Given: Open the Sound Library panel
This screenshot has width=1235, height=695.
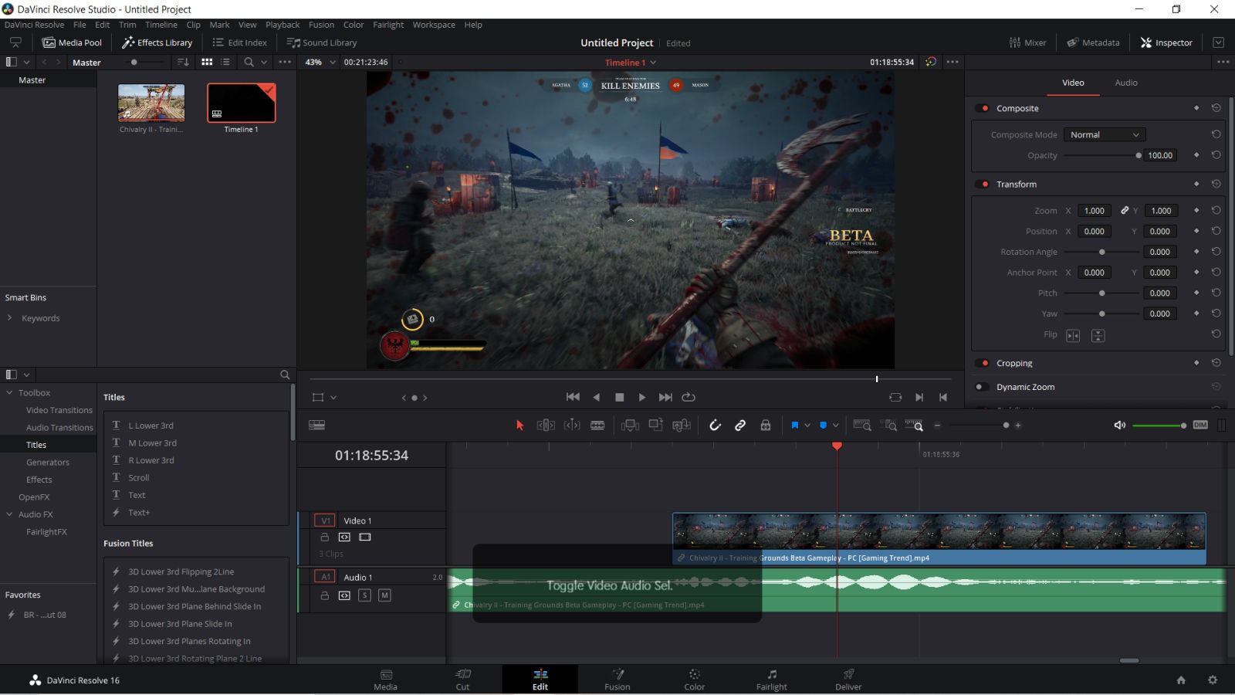Looking at the screenshot, I should click(x=322, y=42).
